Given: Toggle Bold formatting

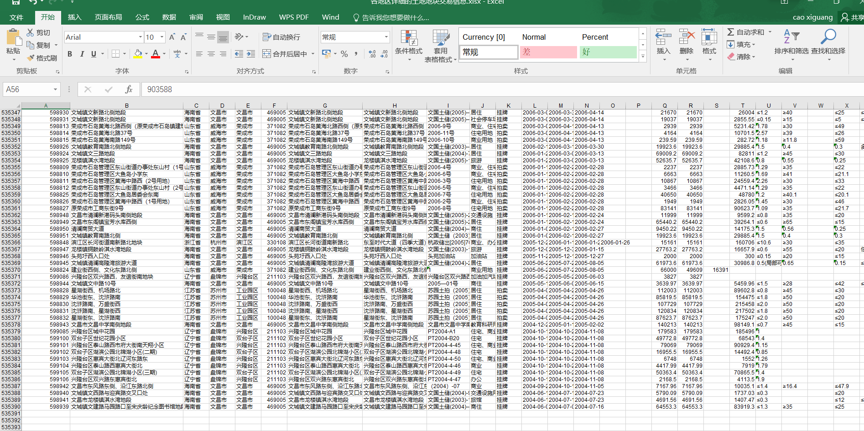Looking at the screenshot, I should click(x=70, y=54).
